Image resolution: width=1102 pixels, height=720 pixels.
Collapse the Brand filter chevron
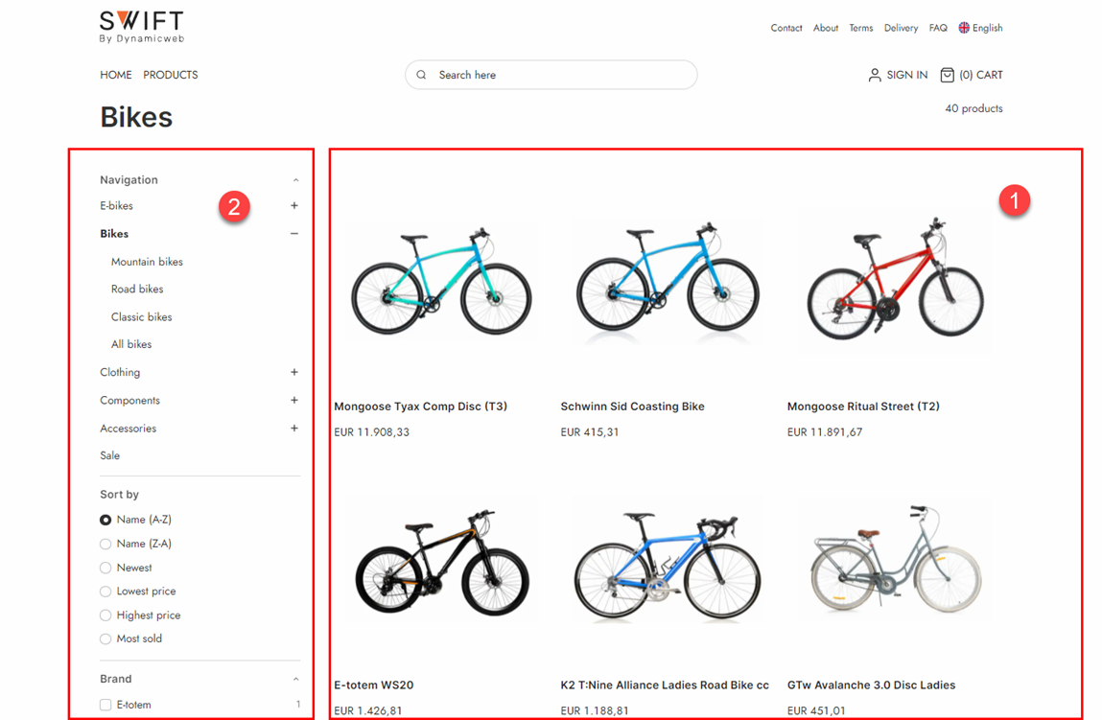tap(295, 679)
